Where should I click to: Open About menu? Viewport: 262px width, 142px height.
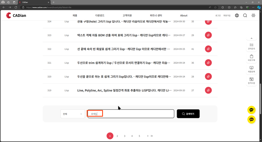[x=184, y=15]
